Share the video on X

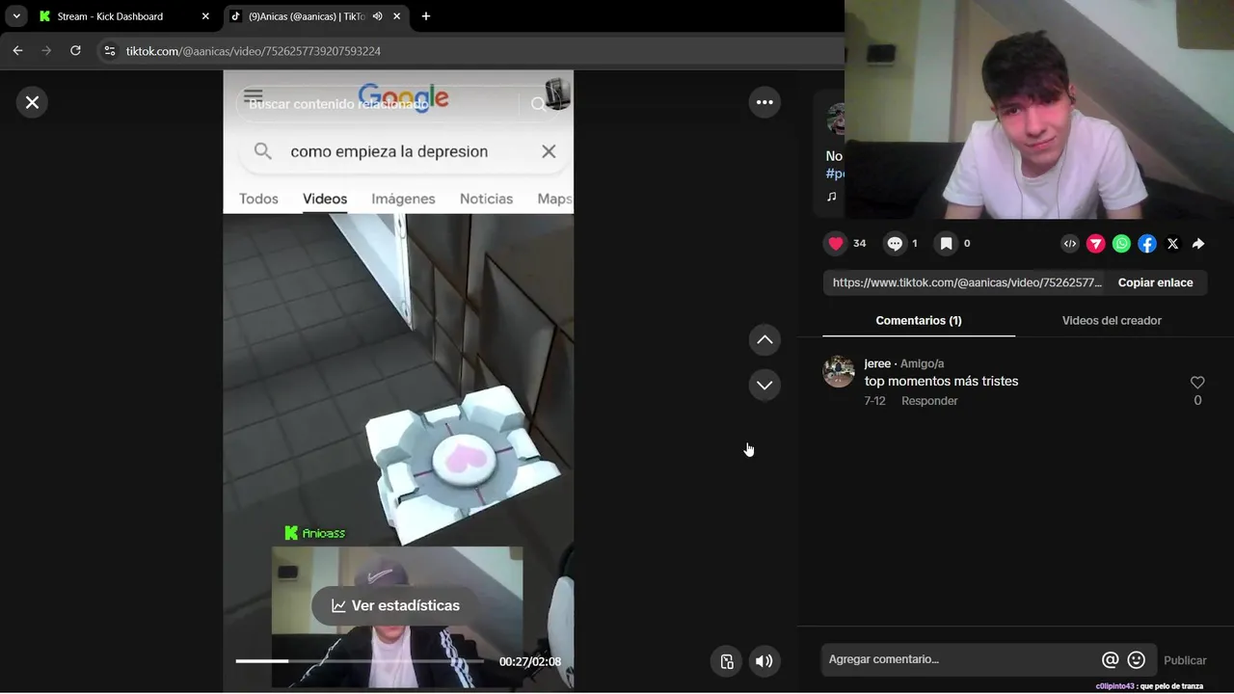pos(1172,244)
